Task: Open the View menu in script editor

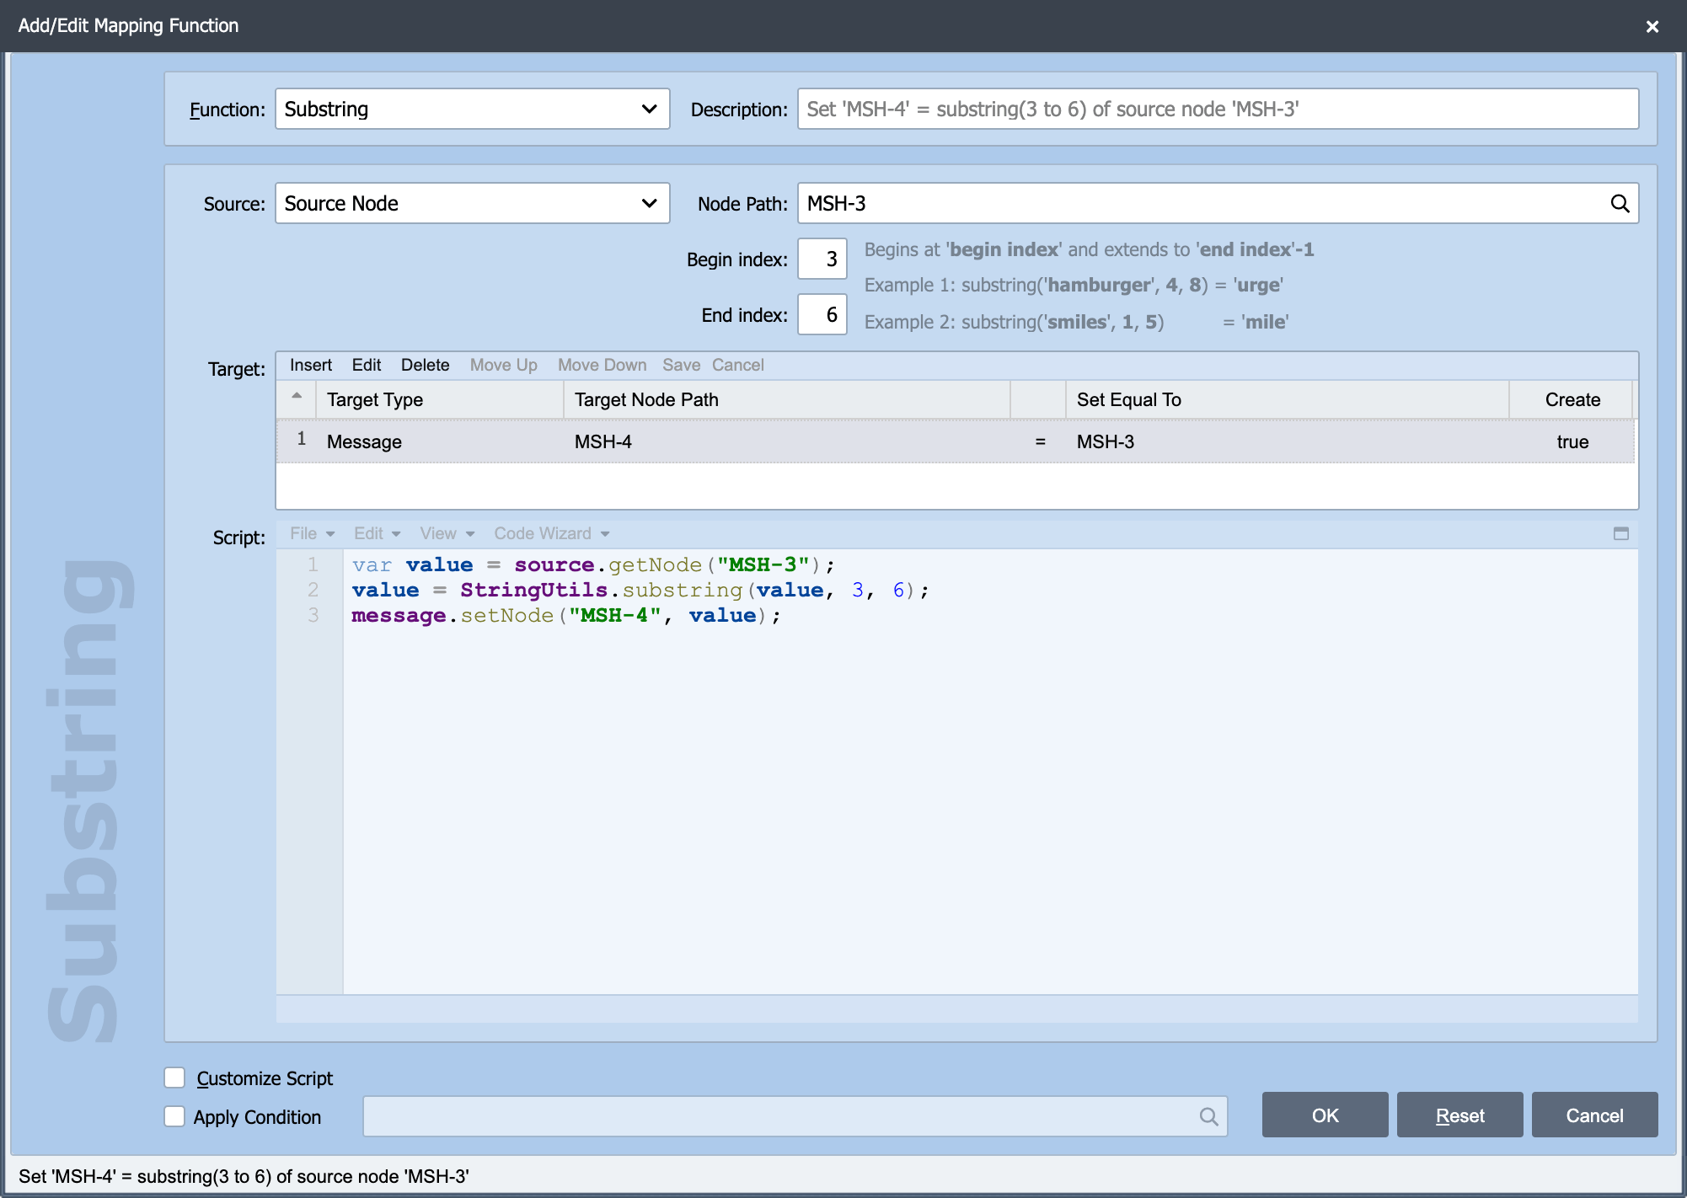Action: (447, 533)
